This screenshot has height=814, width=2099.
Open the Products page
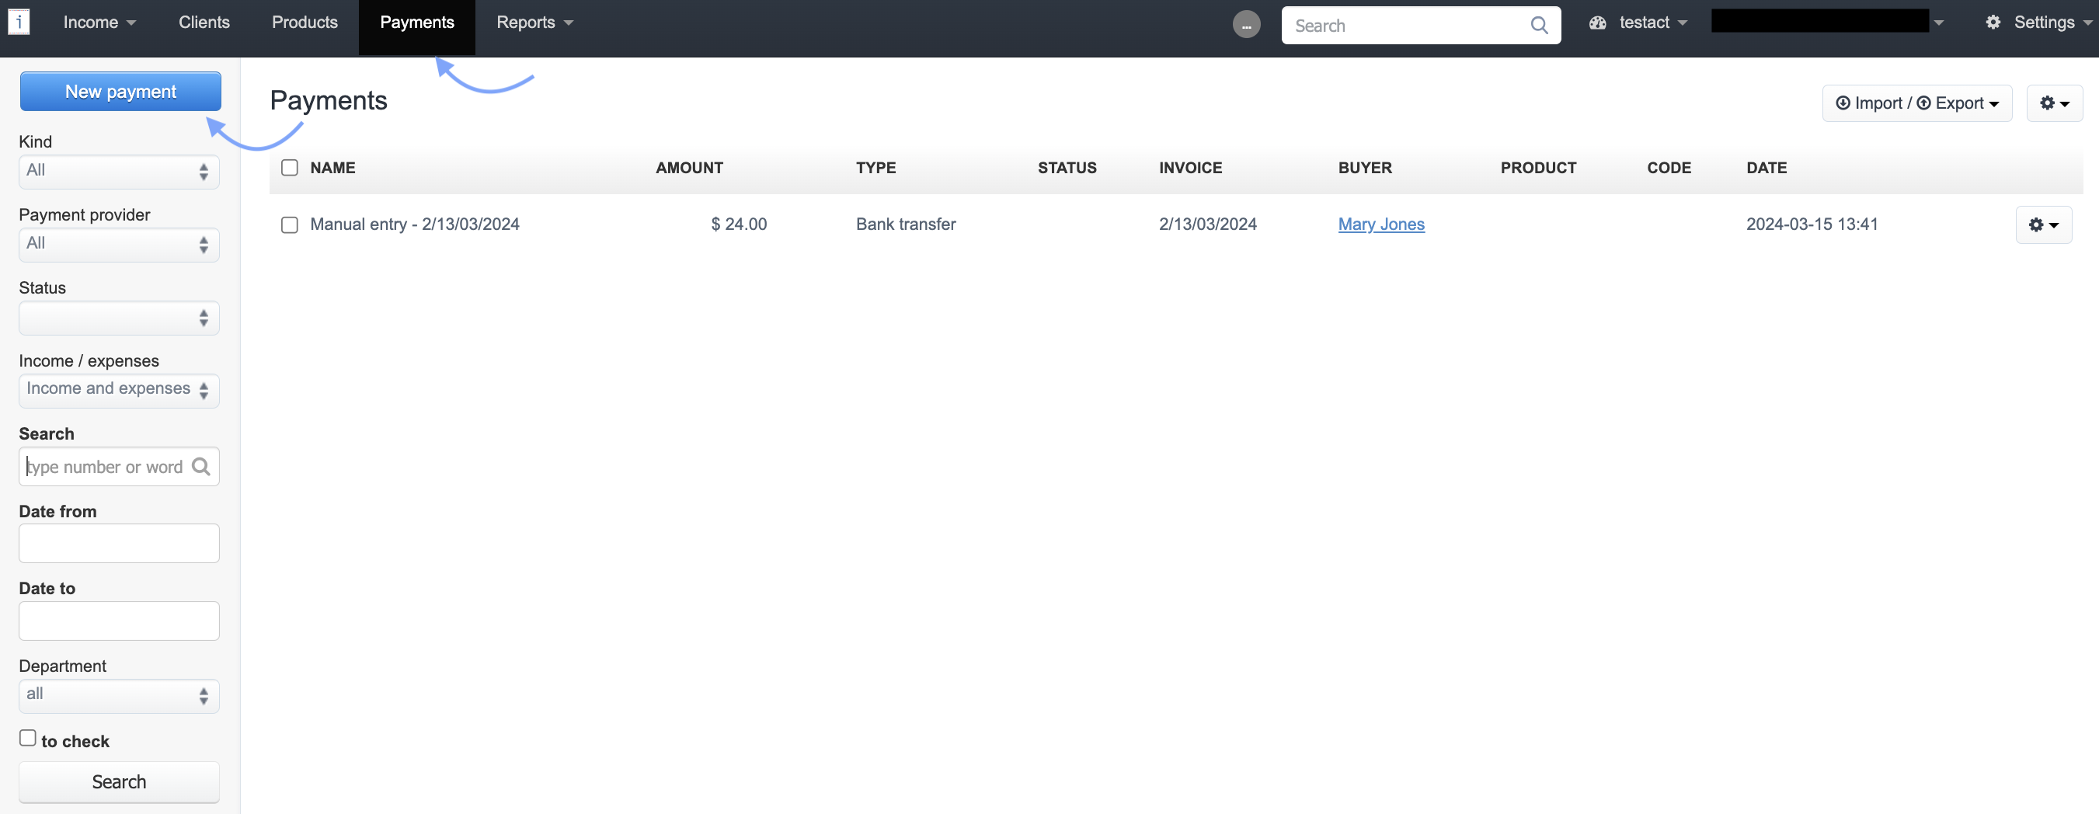(305, 23)
